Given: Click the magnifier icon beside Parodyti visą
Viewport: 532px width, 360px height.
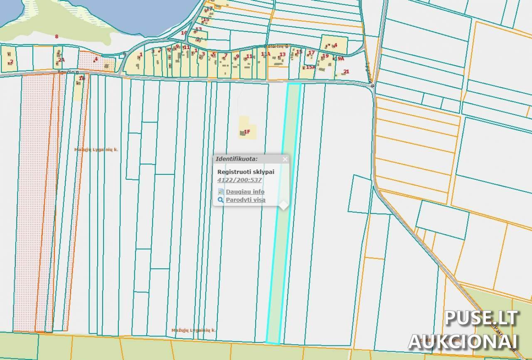Looking at the screenshot, I should point(221,200).
